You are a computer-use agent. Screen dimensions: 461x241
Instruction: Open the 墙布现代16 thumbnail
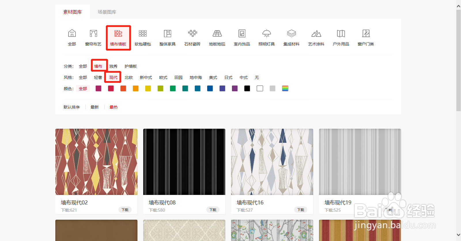pos(272,162)
